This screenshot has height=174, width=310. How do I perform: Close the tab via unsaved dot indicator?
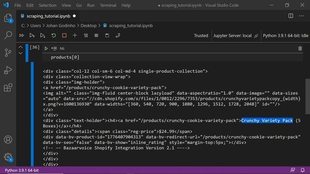tap(74, 16)
